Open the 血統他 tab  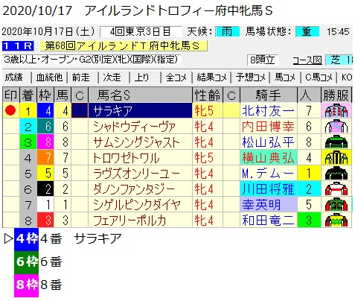tap(49, 77)
